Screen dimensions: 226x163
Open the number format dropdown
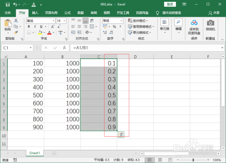pyautogui.click(x=121, y=21)
